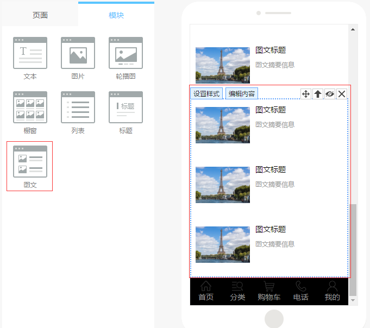Click the 设置样式 button
The height and width of the screenshot is (328, 370).
point(206,94)
